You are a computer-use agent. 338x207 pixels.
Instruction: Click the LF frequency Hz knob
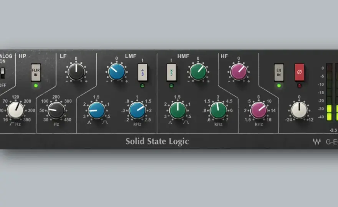pyautogui.click(x=56, y=110)
